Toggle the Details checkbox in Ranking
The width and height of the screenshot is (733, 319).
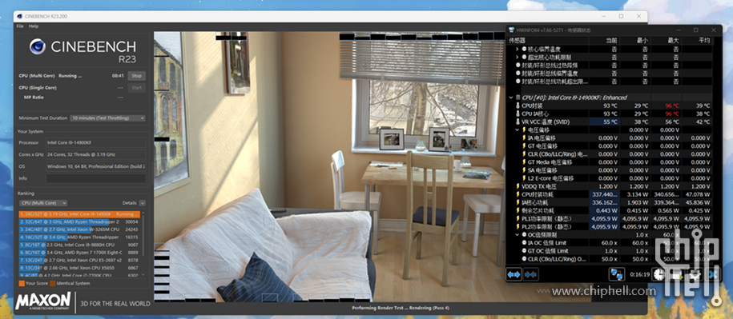point(142,203)
